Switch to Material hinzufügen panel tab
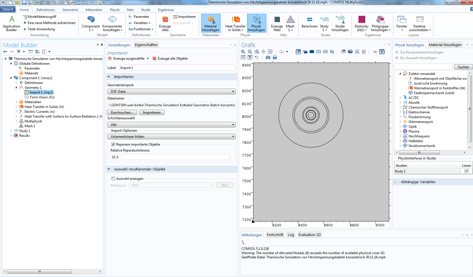Viewport: 473px width, 277px height. click(x=445, y=45)
